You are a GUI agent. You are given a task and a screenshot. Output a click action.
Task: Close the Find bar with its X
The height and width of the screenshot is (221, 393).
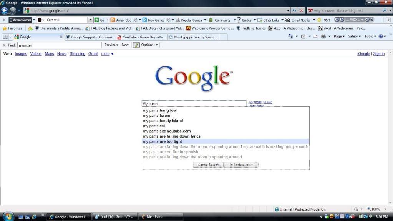pyautogui.click(x=4, y=45)
